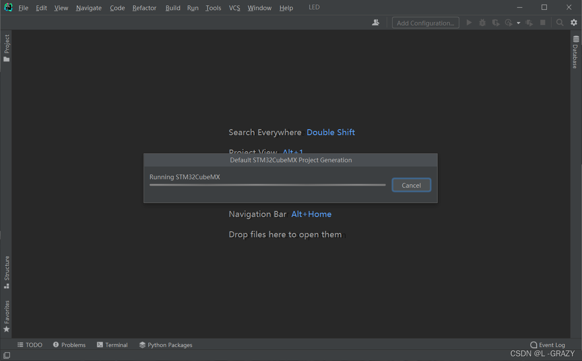Click the Profile clock-arrow icon
The height and width of the screenshot is (361, 582).
[509, 22]
